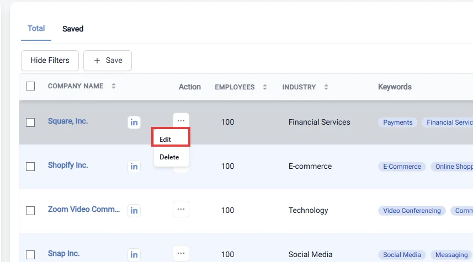Click the Online Shopp keyword tag
Screen dimensions: 473x262
point(451,167)
